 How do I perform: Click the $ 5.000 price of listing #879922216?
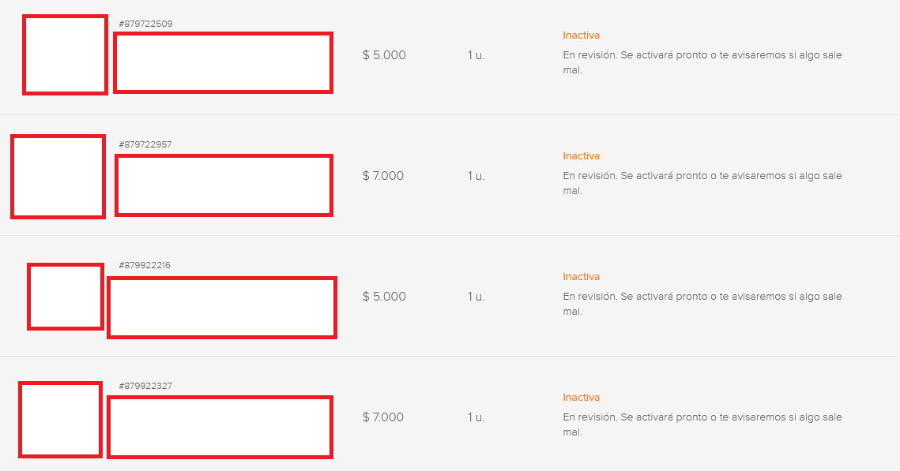[384, 296]
